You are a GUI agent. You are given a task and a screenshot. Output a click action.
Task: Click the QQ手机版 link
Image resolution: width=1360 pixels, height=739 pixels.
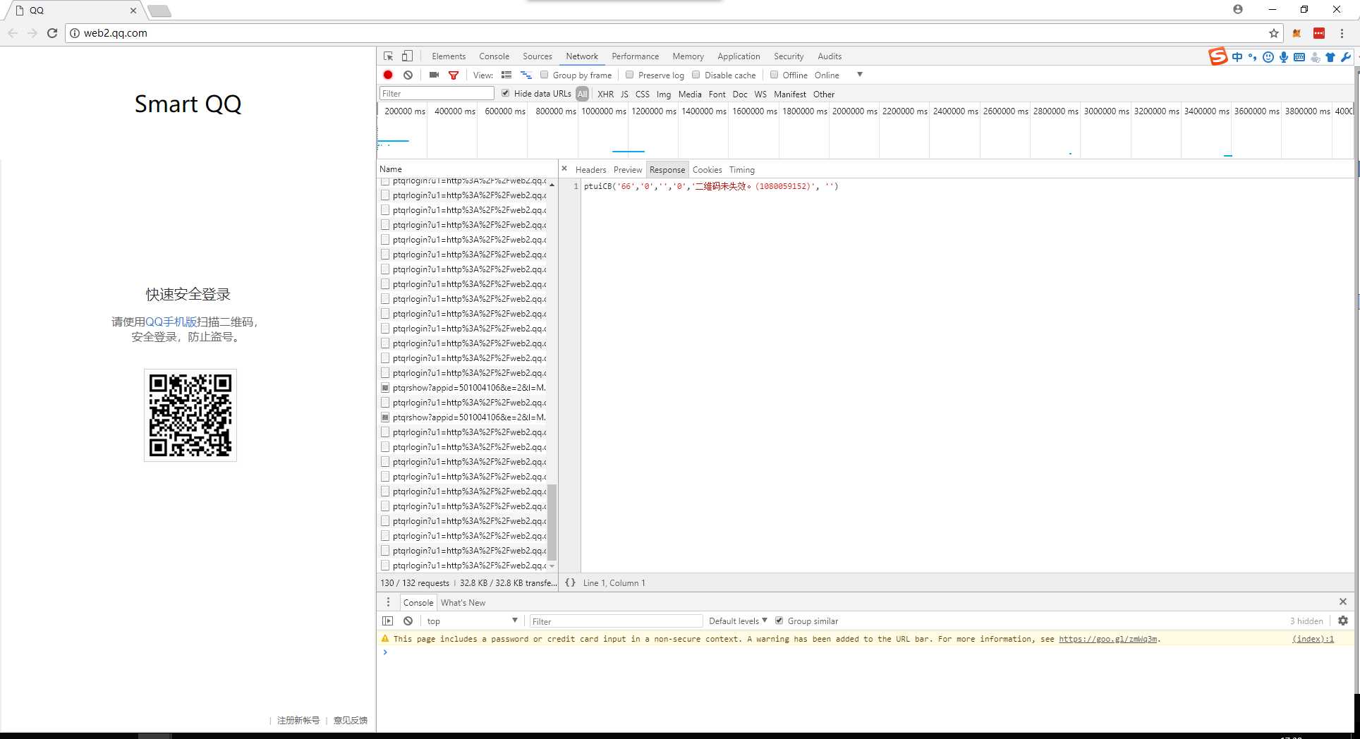[x=171, y=322]
